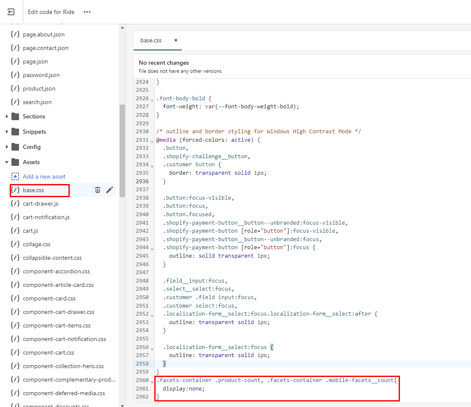
Task: Close the base.css tab
Action: pos(176,40)
